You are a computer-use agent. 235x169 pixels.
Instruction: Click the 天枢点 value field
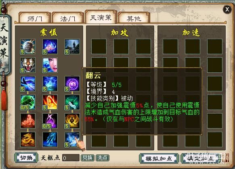pyautogui.click(x=71, y=158)
